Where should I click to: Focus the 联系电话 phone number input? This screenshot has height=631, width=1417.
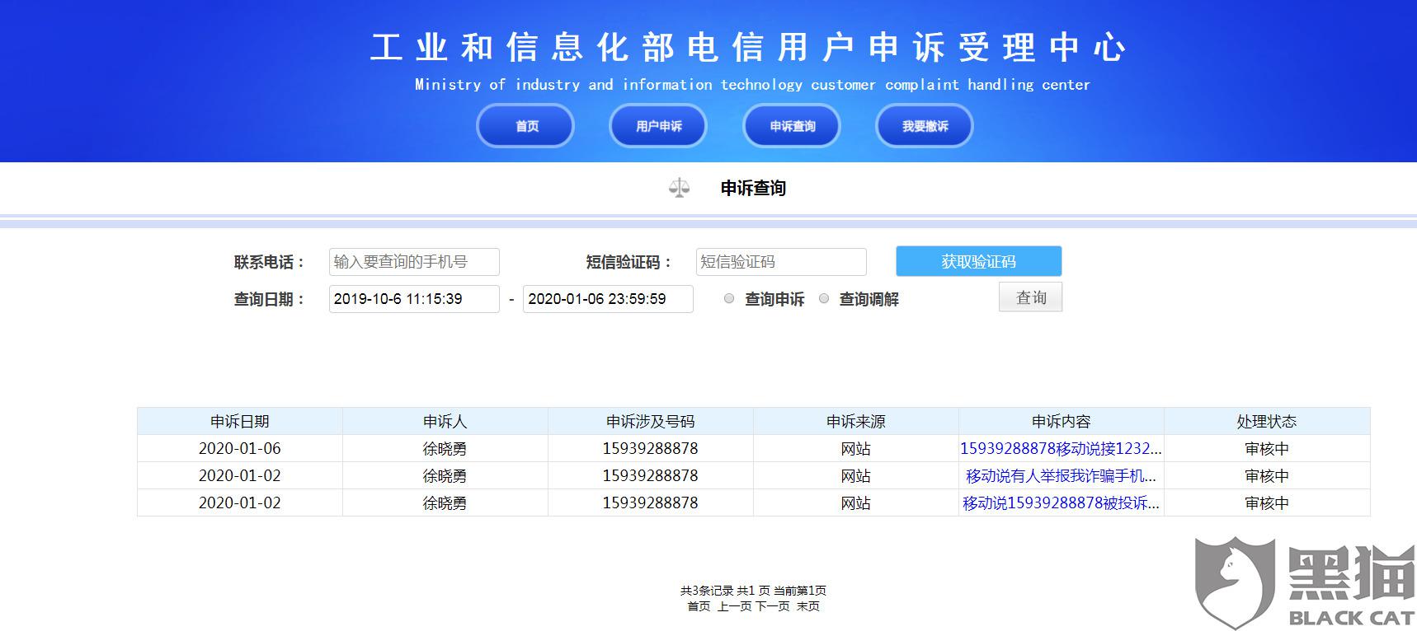click(x=414, y=262)
